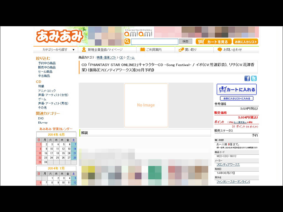
Task: Click the product title text
Action: [168, 67]
